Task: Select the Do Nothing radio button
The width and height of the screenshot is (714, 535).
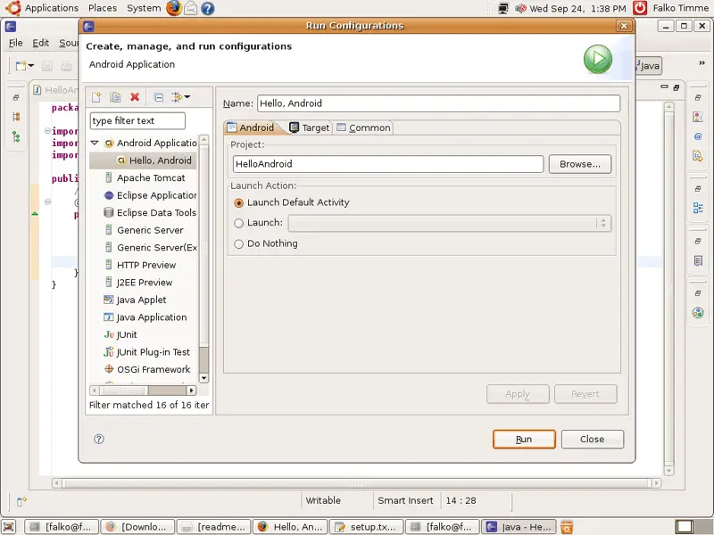Action: click(x=238, y=244)
